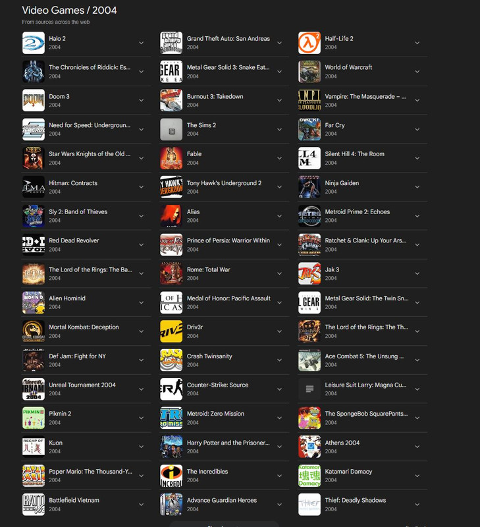480x527 pixels.
Task: Click the Prince of Persia: Warrior Within title
Action: pos(228,240)
